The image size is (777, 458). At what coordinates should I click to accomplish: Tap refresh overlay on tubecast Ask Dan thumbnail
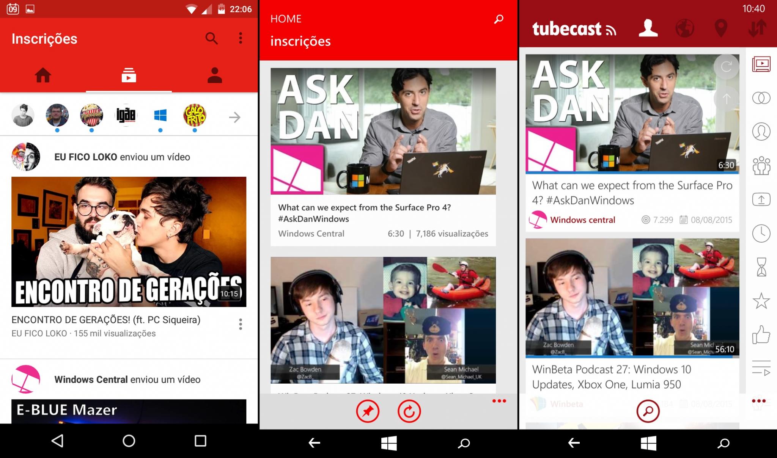pyautogui.click(x=726, y=67)
